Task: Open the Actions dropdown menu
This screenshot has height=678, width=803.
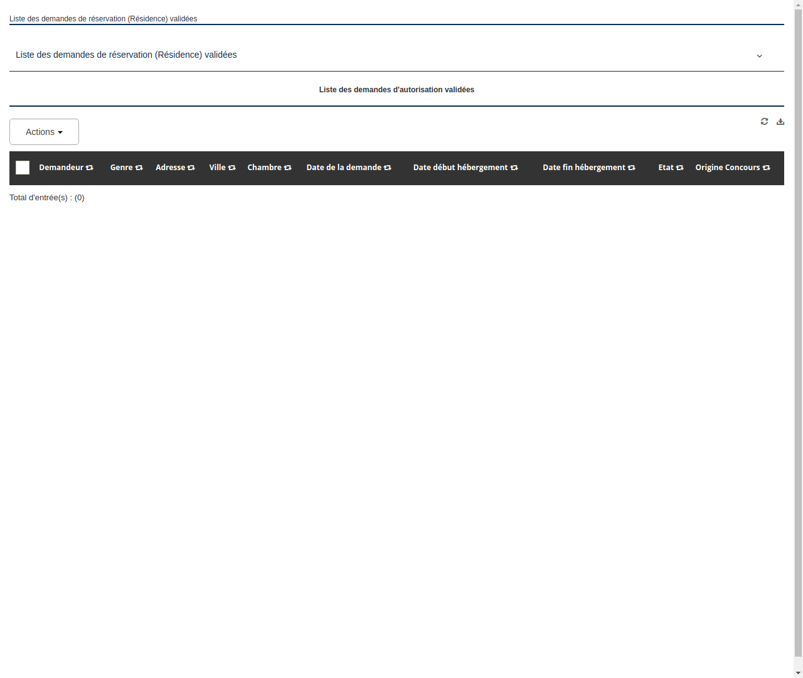Action: tap(44, 132)
